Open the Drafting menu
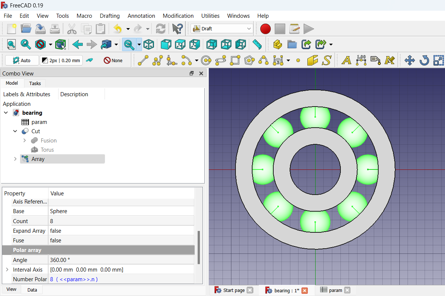 [109, 16]
